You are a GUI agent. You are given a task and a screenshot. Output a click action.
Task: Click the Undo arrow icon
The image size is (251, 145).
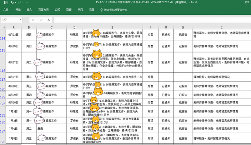tap(12, 2)
